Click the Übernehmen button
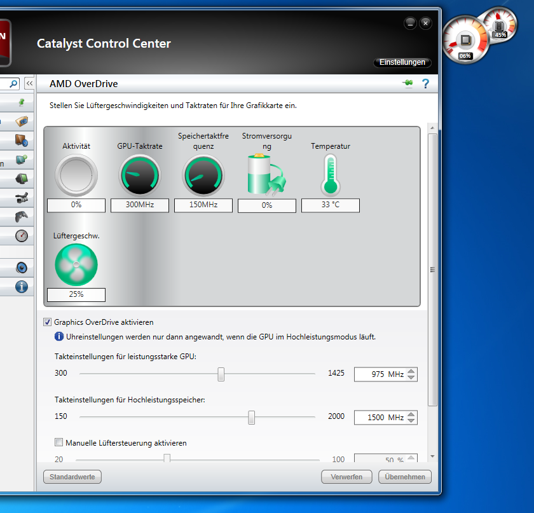534x513 pixels. pos(405,477)
